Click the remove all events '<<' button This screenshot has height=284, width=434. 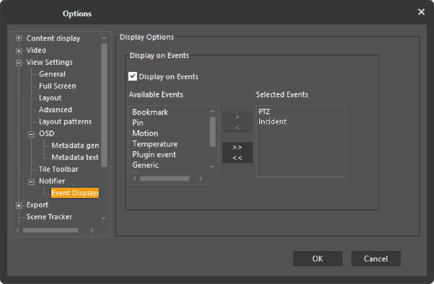coord(237,158)
